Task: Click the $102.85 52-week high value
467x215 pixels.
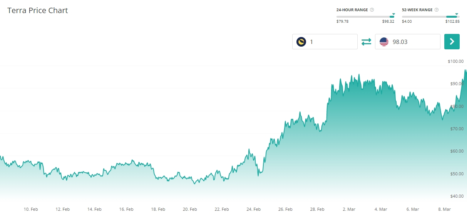Action: click(x=452, y=22)
